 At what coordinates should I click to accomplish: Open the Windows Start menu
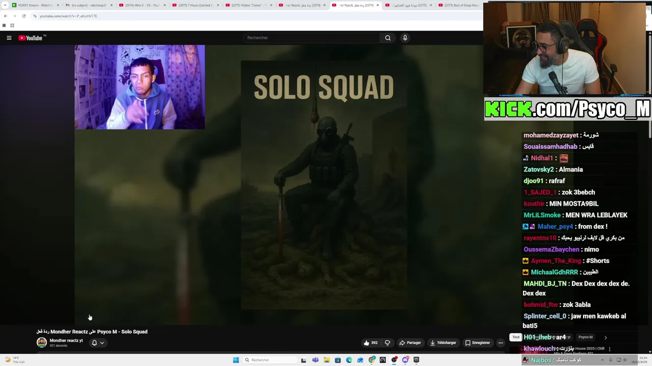(236, 360)
